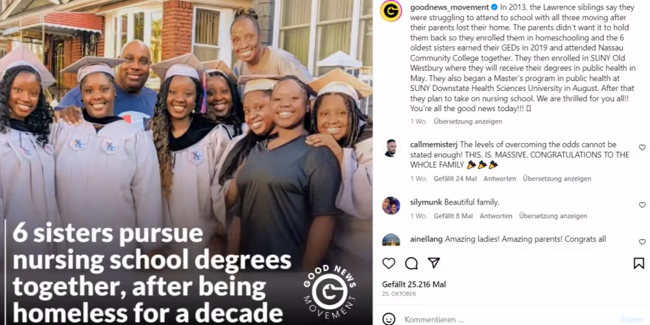
Task: Share the post with paper plane icon
Action: 433,263
